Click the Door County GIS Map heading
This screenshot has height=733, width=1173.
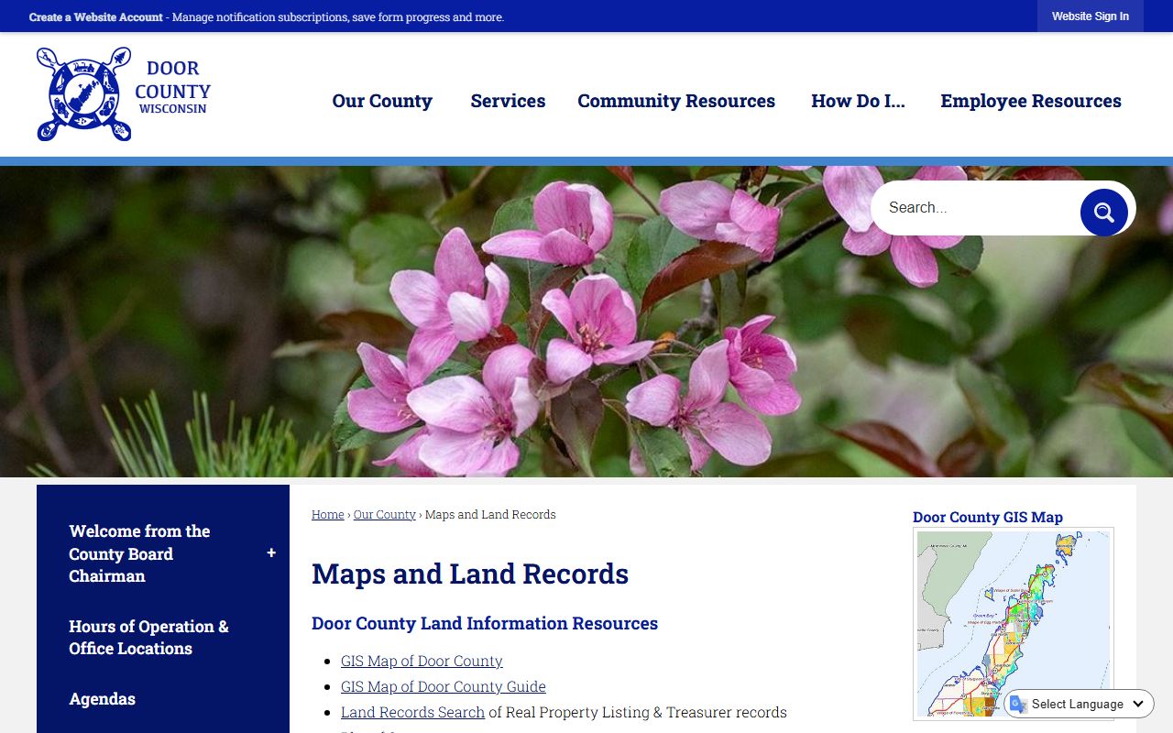click(988, 517)
